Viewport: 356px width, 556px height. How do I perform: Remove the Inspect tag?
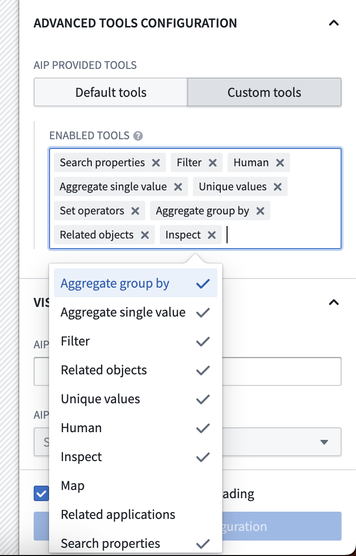click(212, 235)
